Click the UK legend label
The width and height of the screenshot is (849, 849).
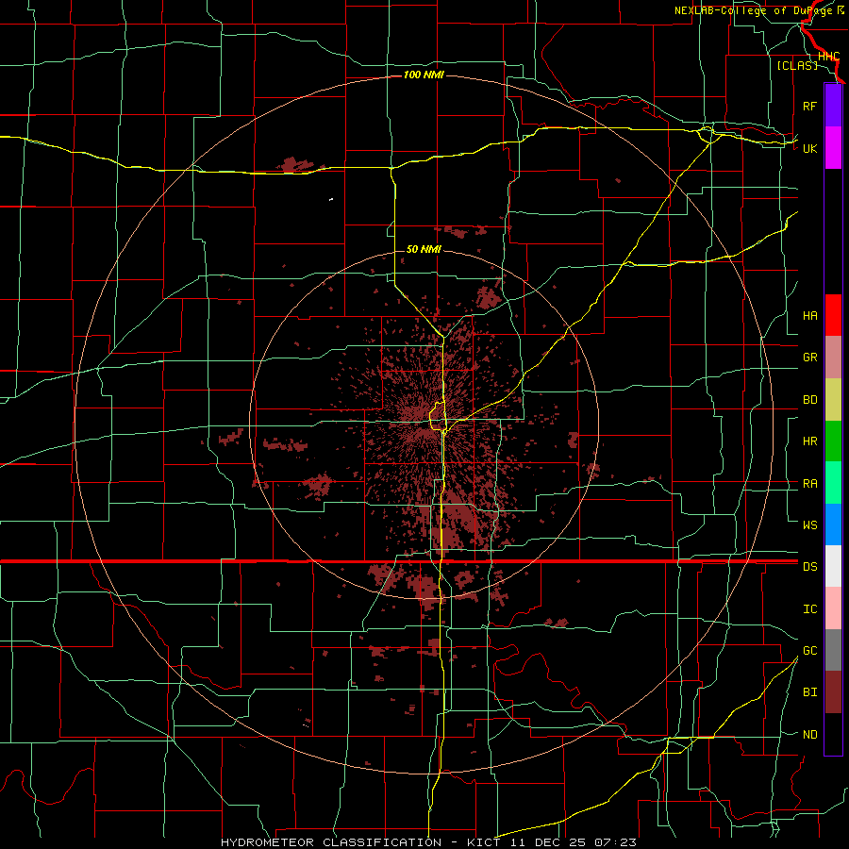[809, 148]
